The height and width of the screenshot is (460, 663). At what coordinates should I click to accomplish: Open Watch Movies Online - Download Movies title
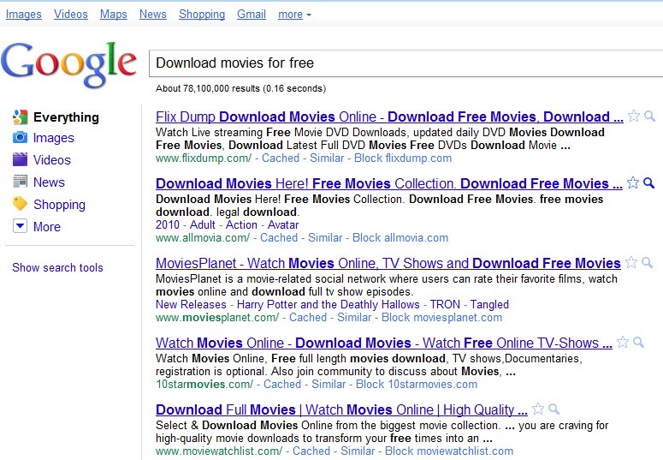point(384,343)
